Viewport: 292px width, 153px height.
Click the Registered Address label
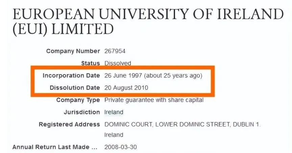click(69, 124)
